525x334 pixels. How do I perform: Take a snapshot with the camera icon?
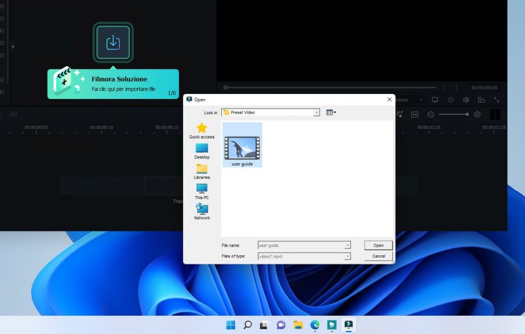click(451, 100)
